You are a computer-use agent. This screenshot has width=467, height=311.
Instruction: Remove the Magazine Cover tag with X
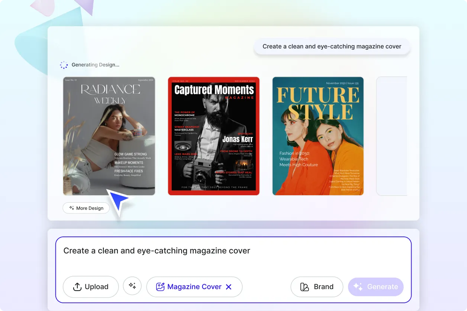[x=229, y=287]
